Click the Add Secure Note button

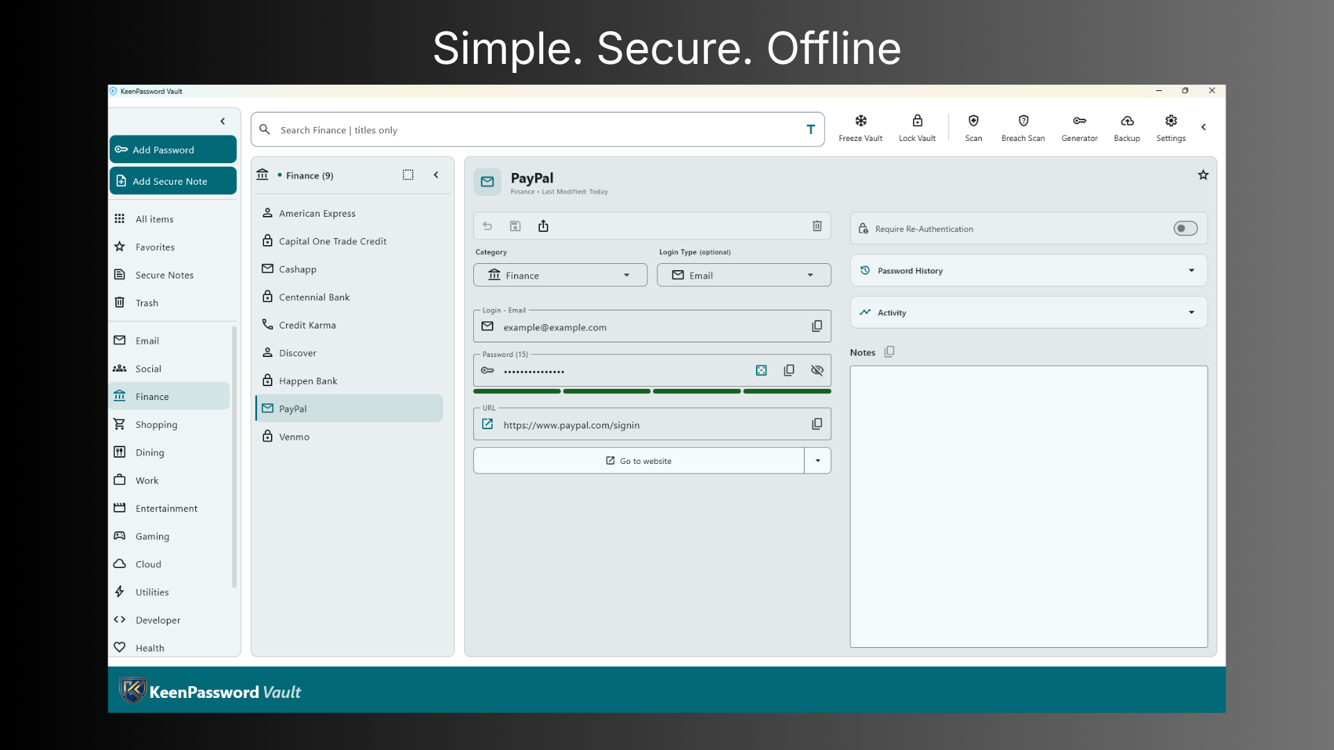click(173, 181)
